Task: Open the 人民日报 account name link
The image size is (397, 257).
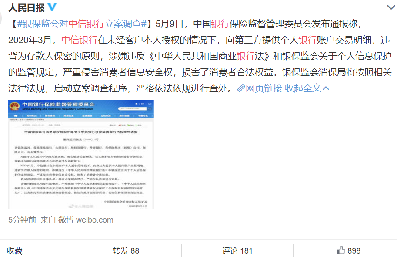Action: click(x=27, y=8)
